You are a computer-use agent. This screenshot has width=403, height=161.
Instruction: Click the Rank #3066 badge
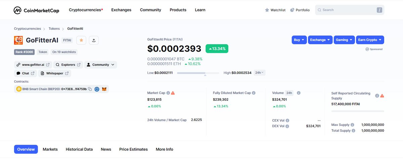[25, 52]
